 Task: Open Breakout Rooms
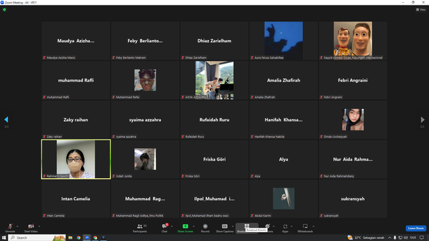tap(247, 228)
